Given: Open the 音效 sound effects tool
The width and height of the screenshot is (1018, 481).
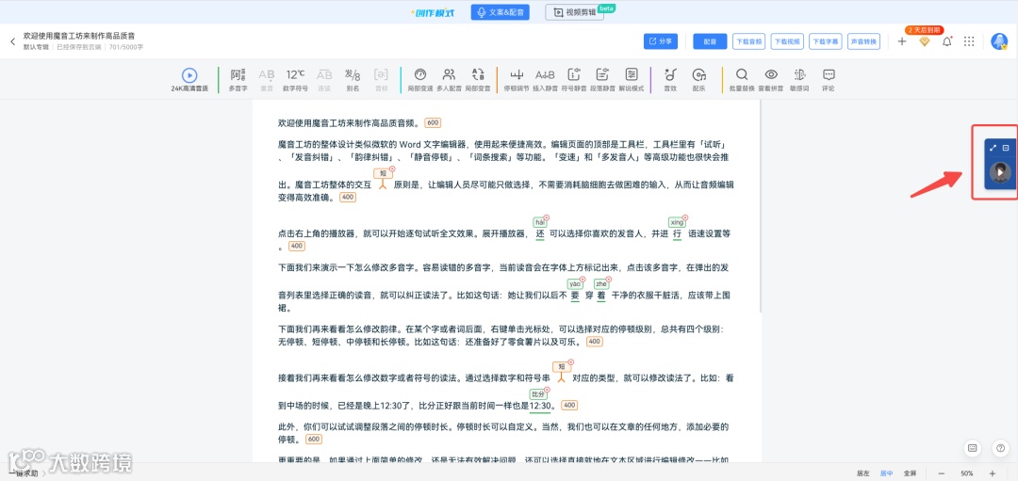Looking at the screenshot, I should (671, 79).
